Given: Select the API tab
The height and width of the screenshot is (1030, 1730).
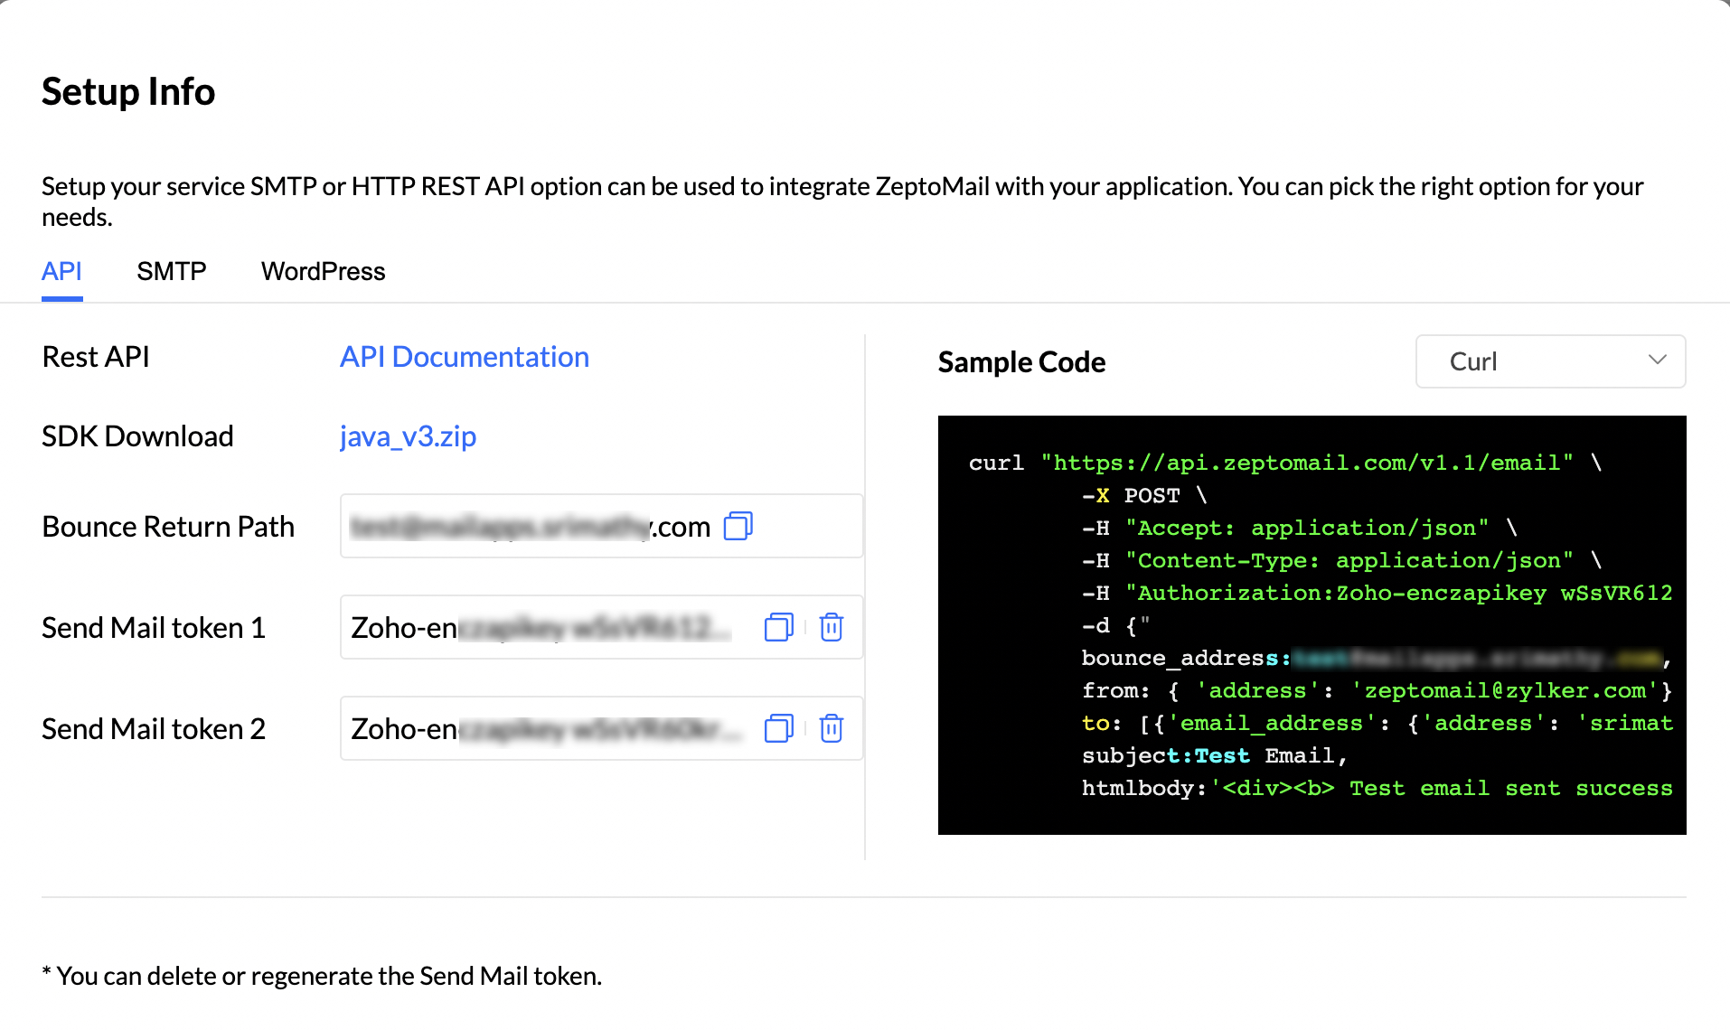Looking at the screenshot, I should [x=61, y=271].
